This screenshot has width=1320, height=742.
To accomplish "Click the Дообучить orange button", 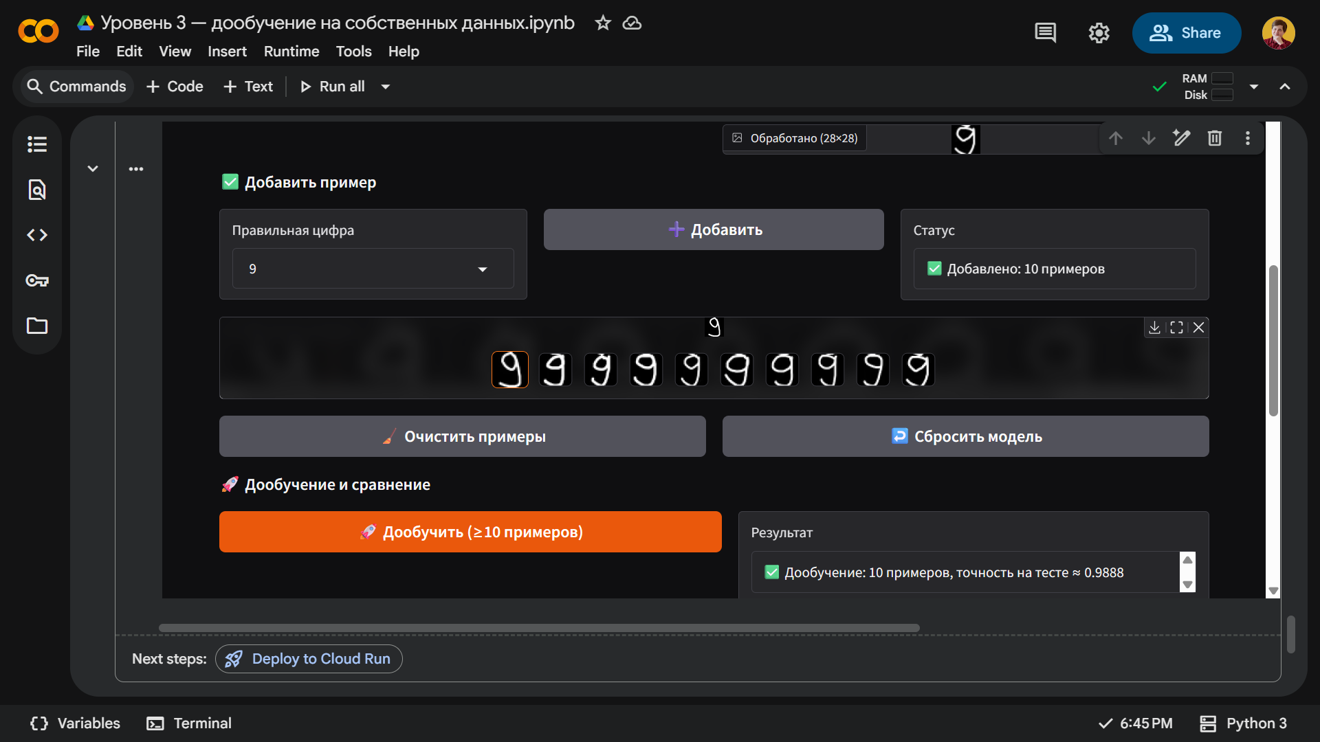I will click(470, 532).
